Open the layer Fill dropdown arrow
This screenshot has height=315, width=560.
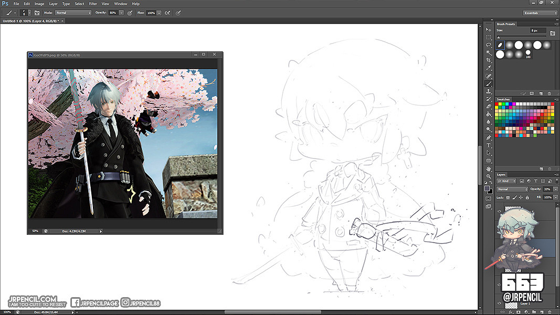pos(555,197)
